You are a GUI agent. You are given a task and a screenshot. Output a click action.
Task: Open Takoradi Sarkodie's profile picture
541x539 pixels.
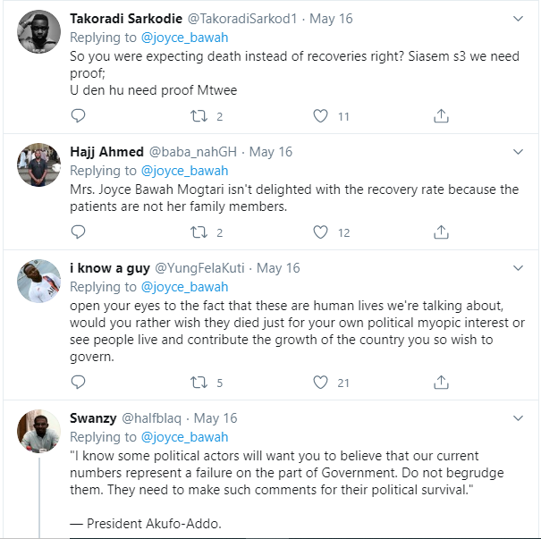pos(38,33)
